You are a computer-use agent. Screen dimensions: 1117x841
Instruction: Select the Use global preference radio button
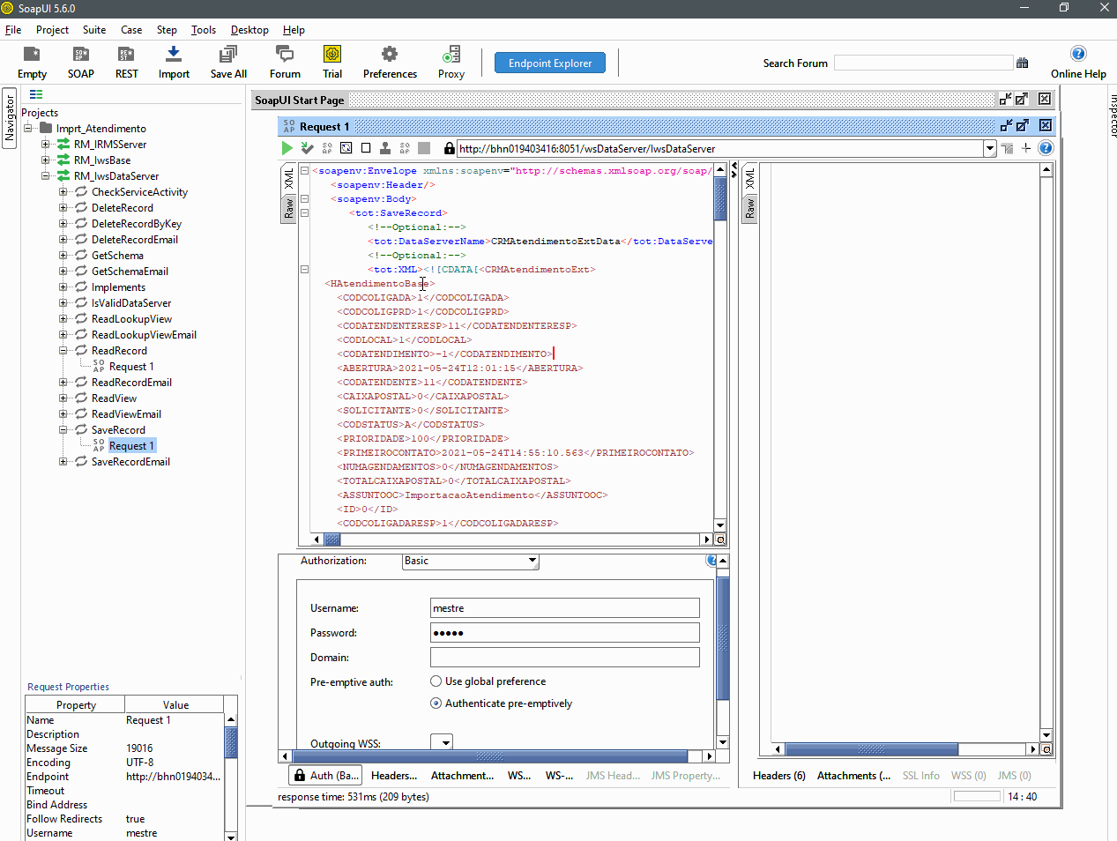coord(436,681)
